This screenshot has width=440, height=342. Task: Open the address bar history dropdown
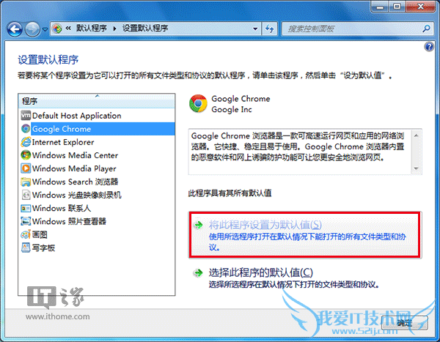pos(255,29)
